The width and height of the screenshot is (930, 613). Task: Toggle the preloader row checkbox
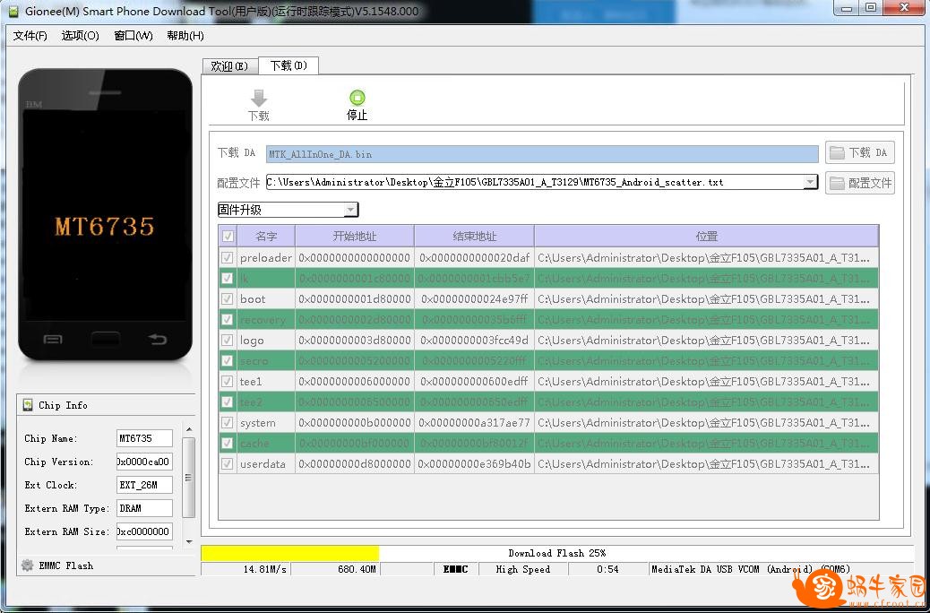228,257
